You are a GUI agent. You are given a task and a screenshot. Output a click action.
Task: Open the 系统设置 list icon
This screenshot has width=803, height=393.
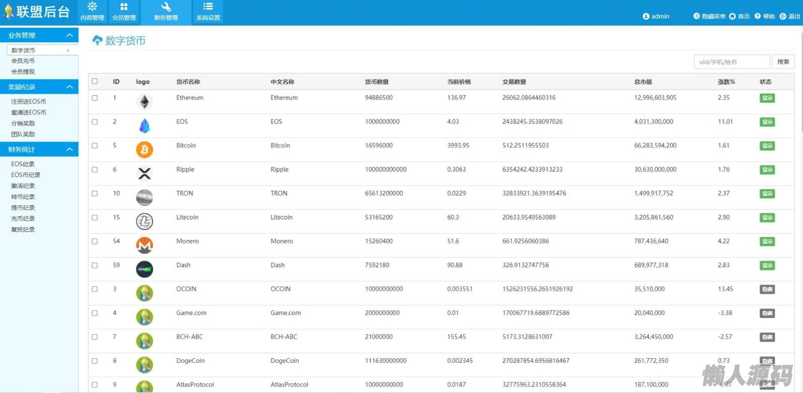click(208, 7)
